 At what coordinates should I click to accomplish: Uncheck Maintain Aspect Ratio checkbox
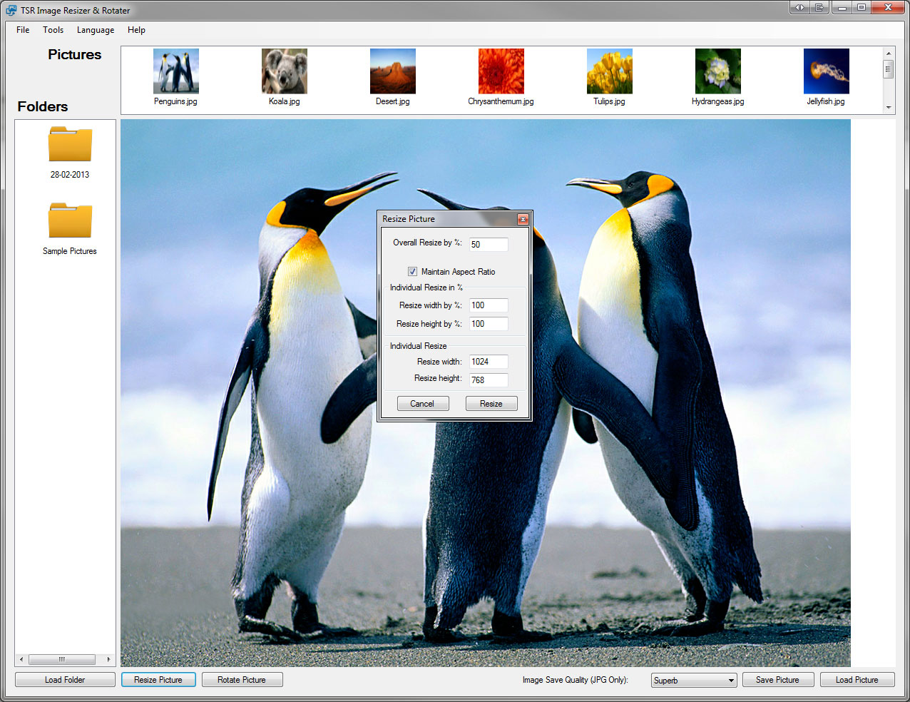[412, 272]
